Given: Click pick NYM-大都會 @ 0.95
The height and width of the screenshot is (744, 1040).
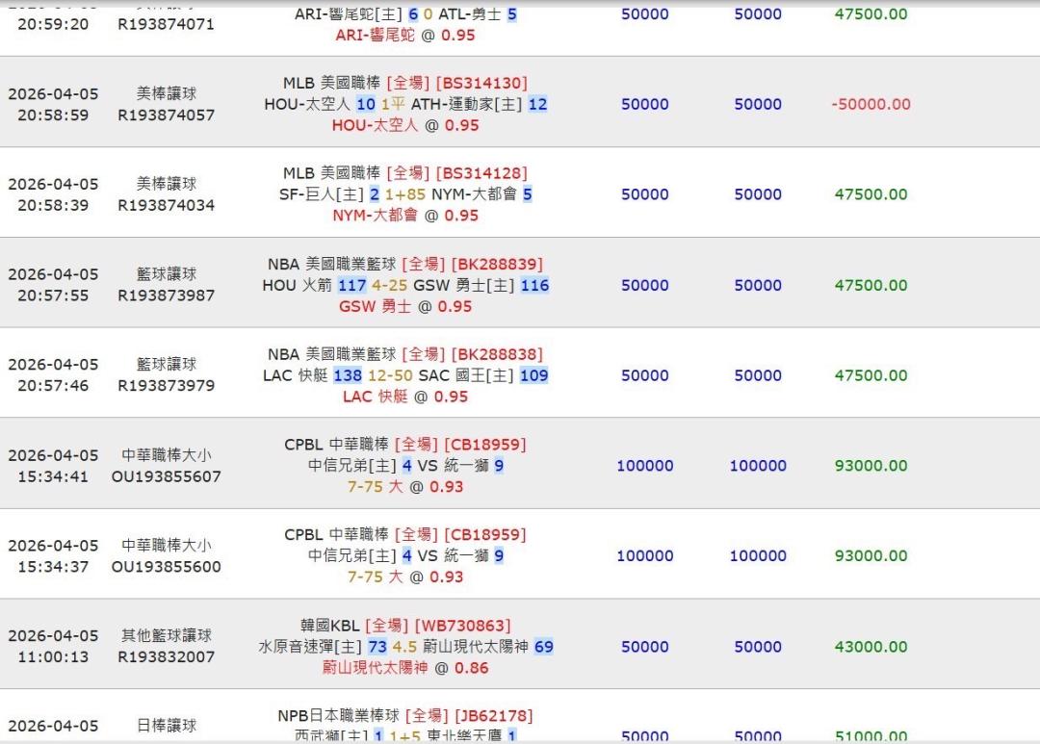Looking at the screenshot, I should pyautogui.click(x=405, y=216).
